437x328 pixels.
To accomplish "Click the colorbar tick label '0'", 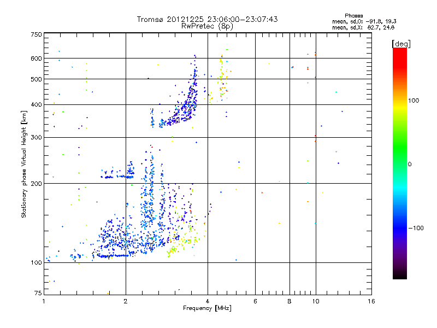I will (x=410, y=165).
